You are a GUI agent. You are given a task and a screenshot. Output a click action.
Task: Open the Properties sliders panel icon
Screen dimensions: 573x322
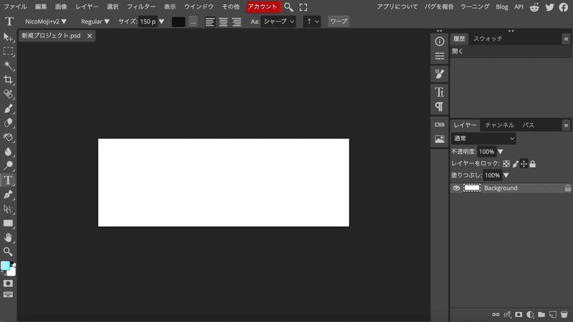[x=440, y=57]
